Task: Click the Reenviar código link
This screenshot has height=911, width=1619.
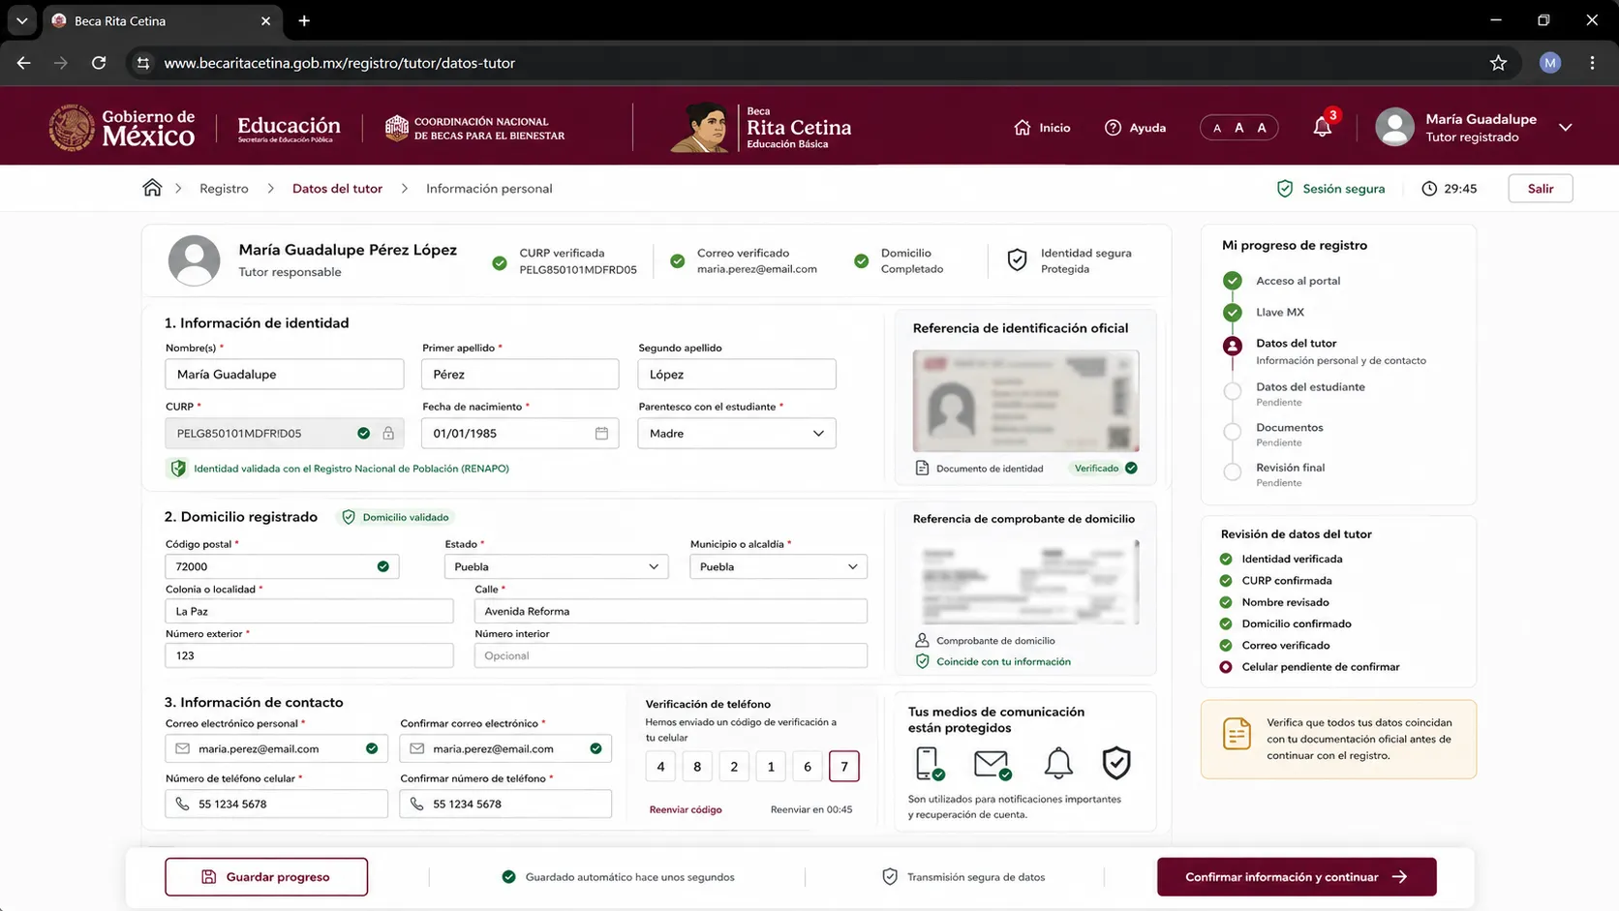Action: (686, 809)
